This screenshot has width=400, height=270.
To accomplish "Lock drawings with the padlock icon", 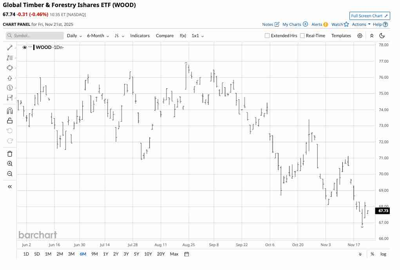I will click(10, 121).
